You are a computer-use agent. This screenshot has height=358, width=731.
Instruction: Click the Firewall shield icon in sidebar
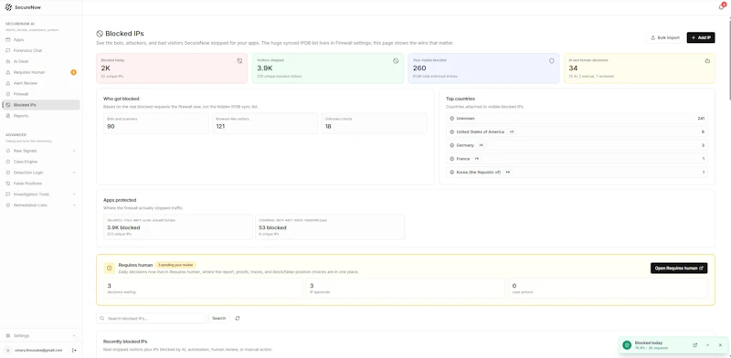pyautogui.click(x=8, y=94)
